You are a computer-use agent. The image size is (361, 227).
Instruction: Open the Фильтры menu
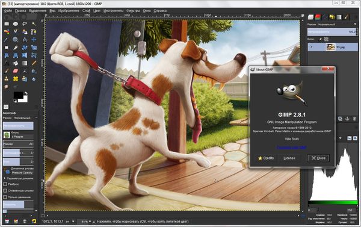[133, 11]
